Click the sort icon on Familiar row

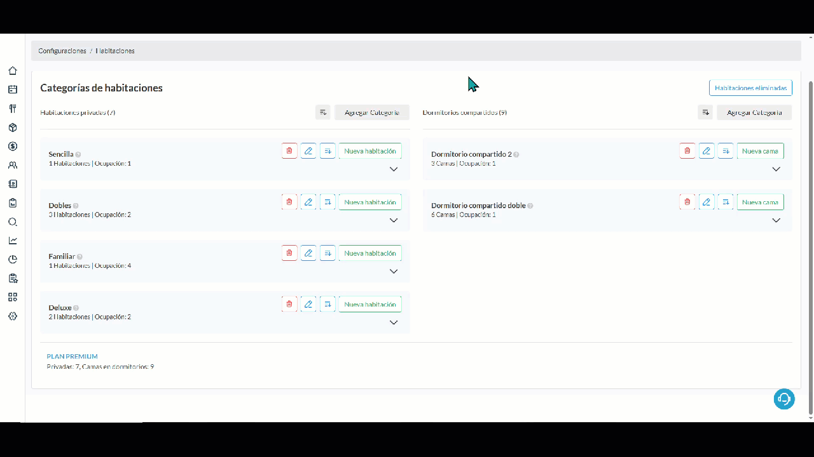(x=328, y=253)
